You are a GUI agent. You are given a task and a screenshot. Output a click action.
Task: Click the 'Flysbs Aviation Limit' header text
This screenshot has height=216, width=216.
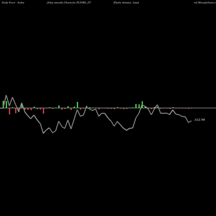(126, 3)
